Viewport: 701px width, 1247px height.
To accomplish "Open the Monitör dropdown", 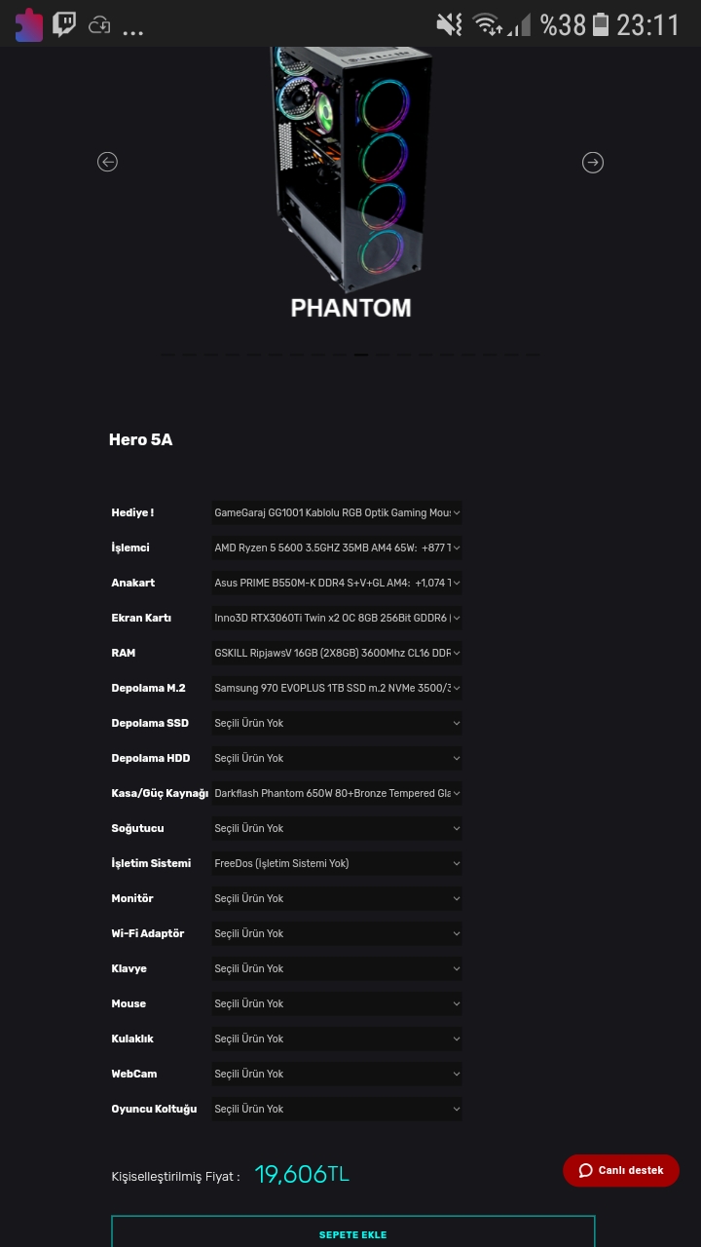I will (337, 898).
